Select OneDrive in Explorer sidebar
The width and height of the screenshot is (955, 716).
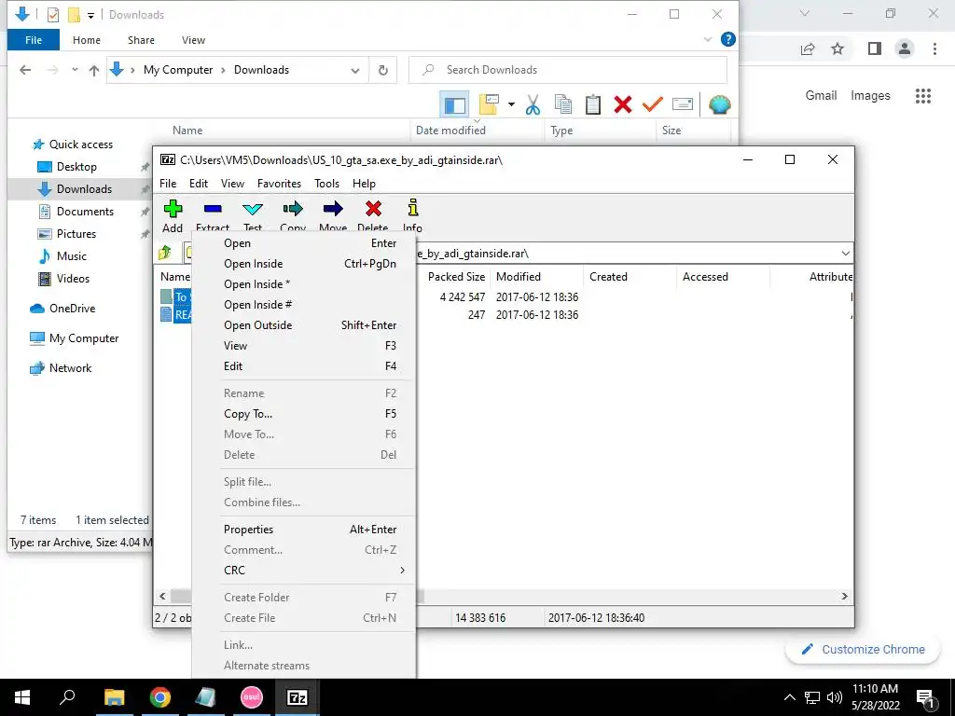[x=72, y=309]
